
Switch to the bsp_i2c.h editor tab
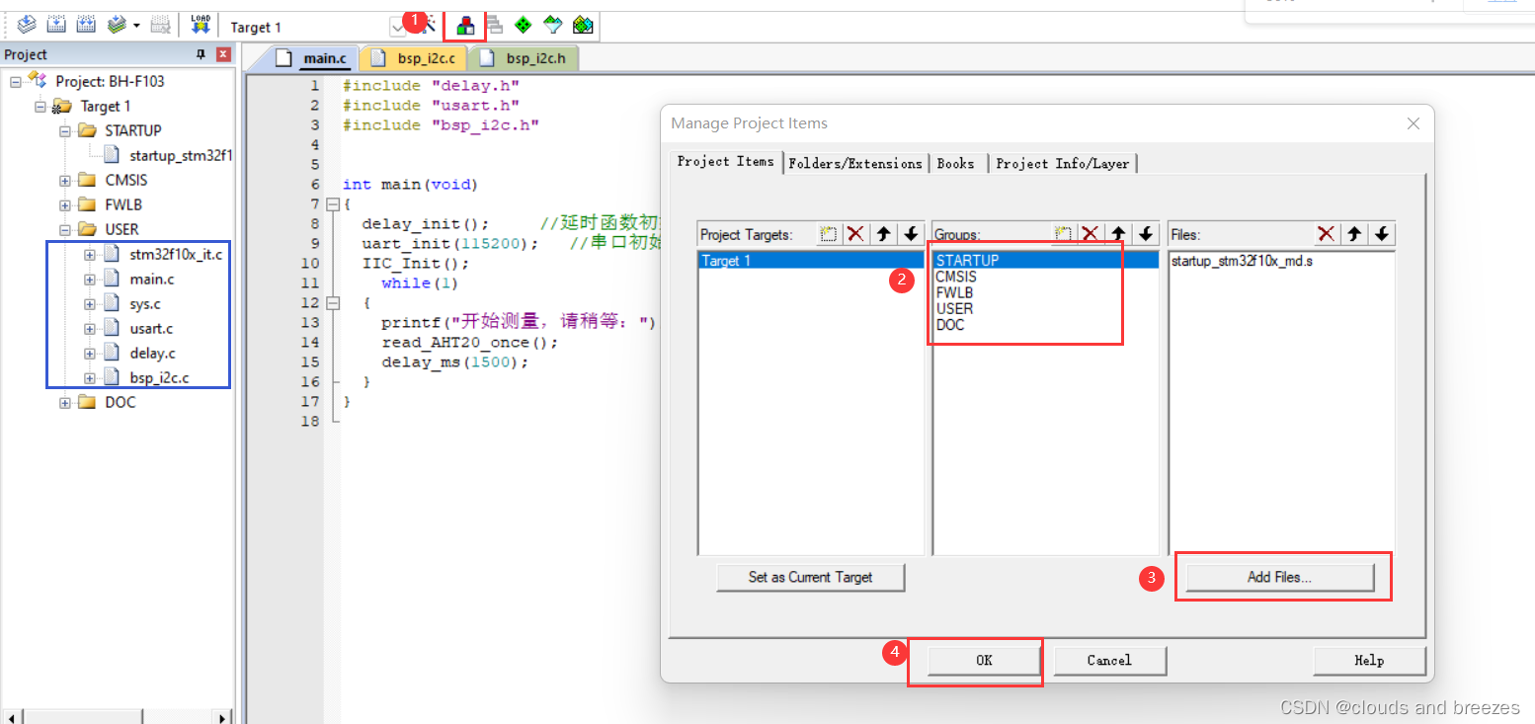tap(525, 59)
